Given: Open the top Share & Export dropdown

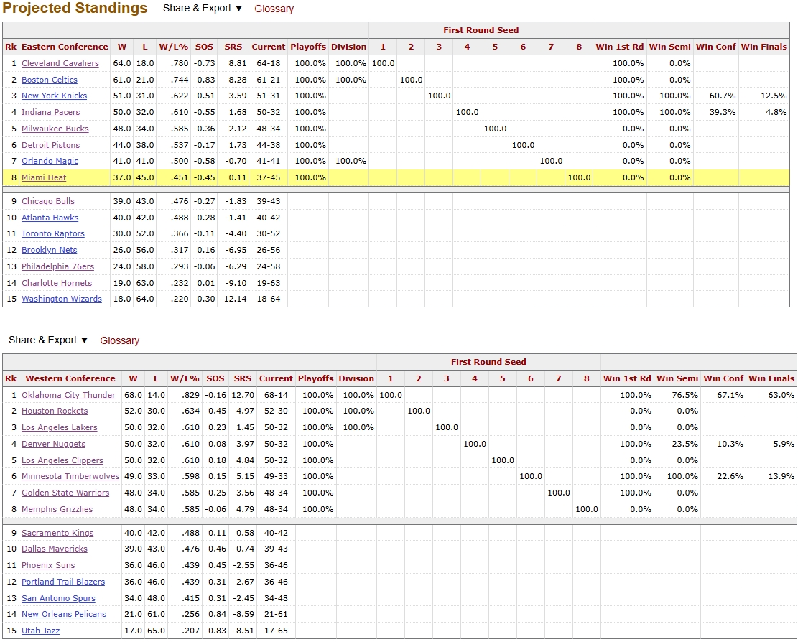Looking at the screenshot, I should pos(202,9).
